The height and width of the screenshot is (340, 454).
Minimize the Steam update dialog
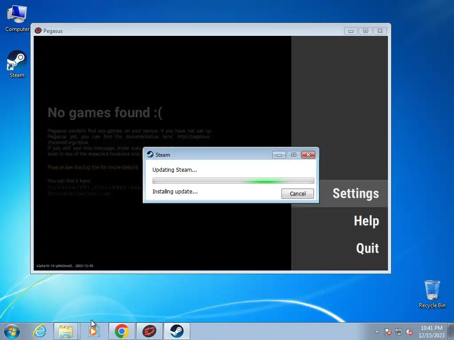click(279, 155)
